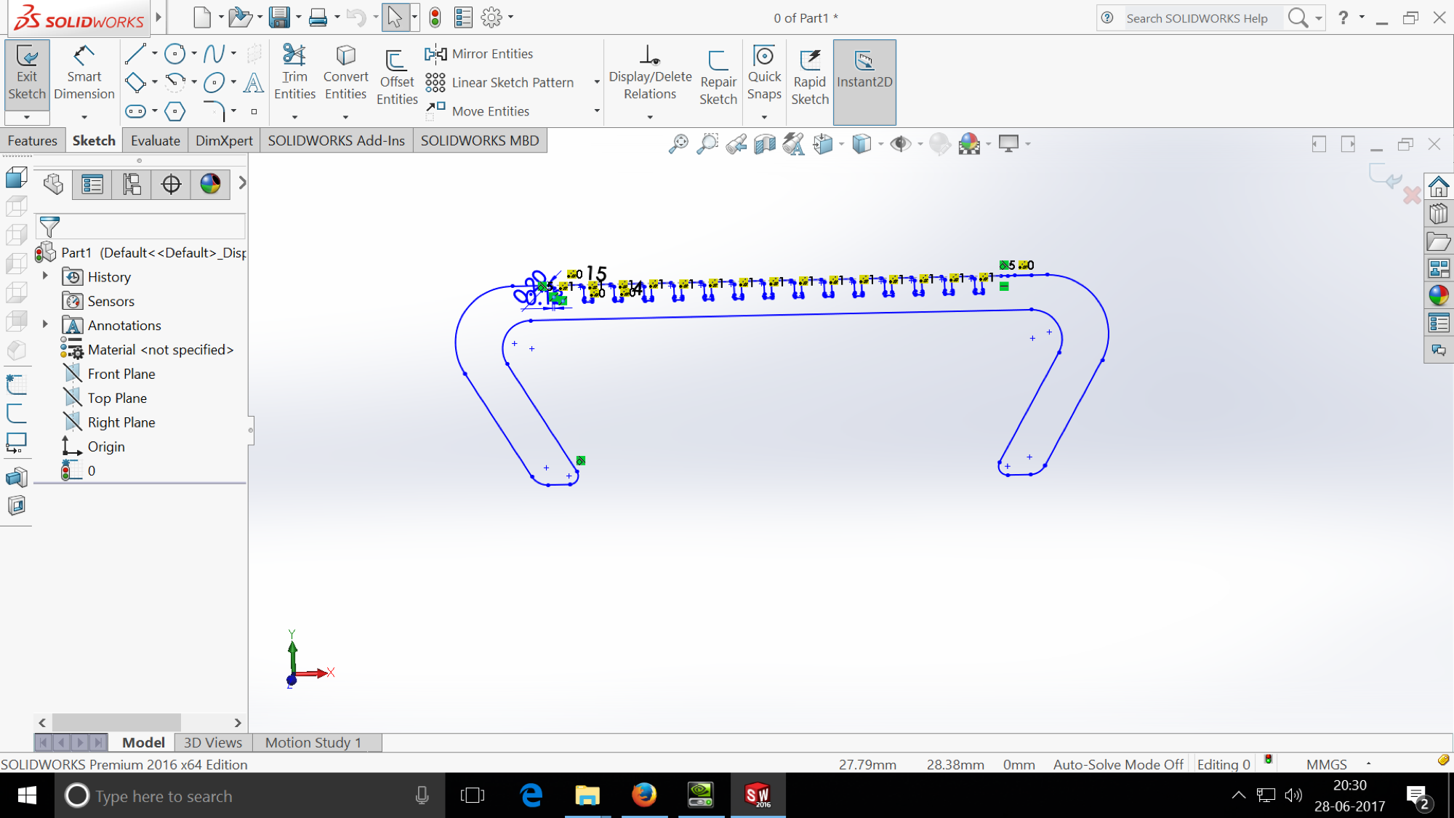Open the Display/Delete Relations tool
Image resolution: width=1454 pixels, height=818 pixels.
click(x=650, y=73)
